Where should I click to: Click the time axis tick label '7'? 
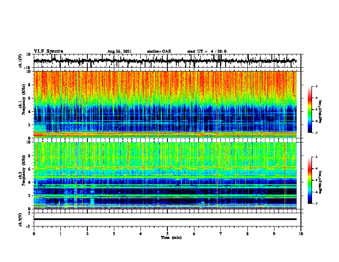point(221,234)
